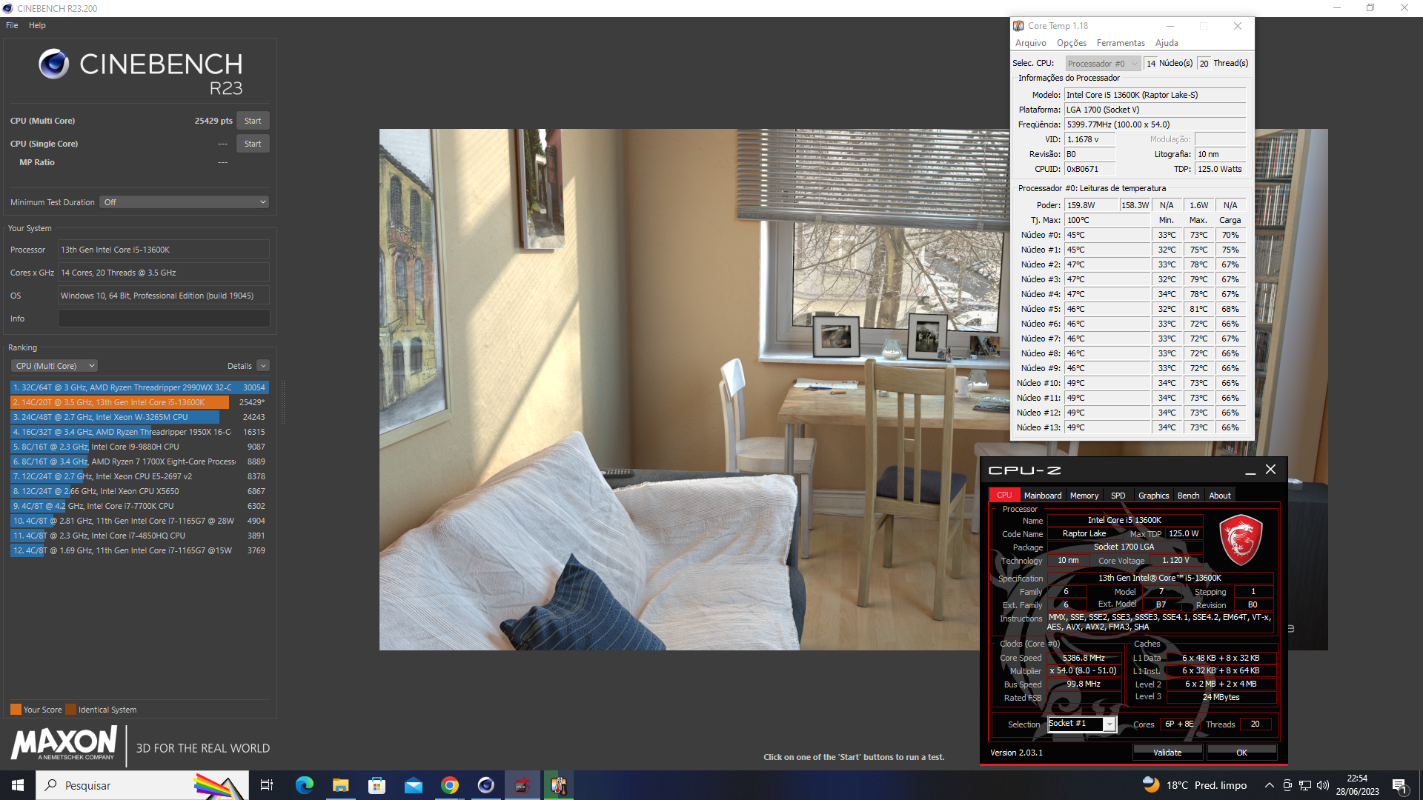Close the CPU-Z window
This screenshot has height=800, width=1423.
[1270, 470]
